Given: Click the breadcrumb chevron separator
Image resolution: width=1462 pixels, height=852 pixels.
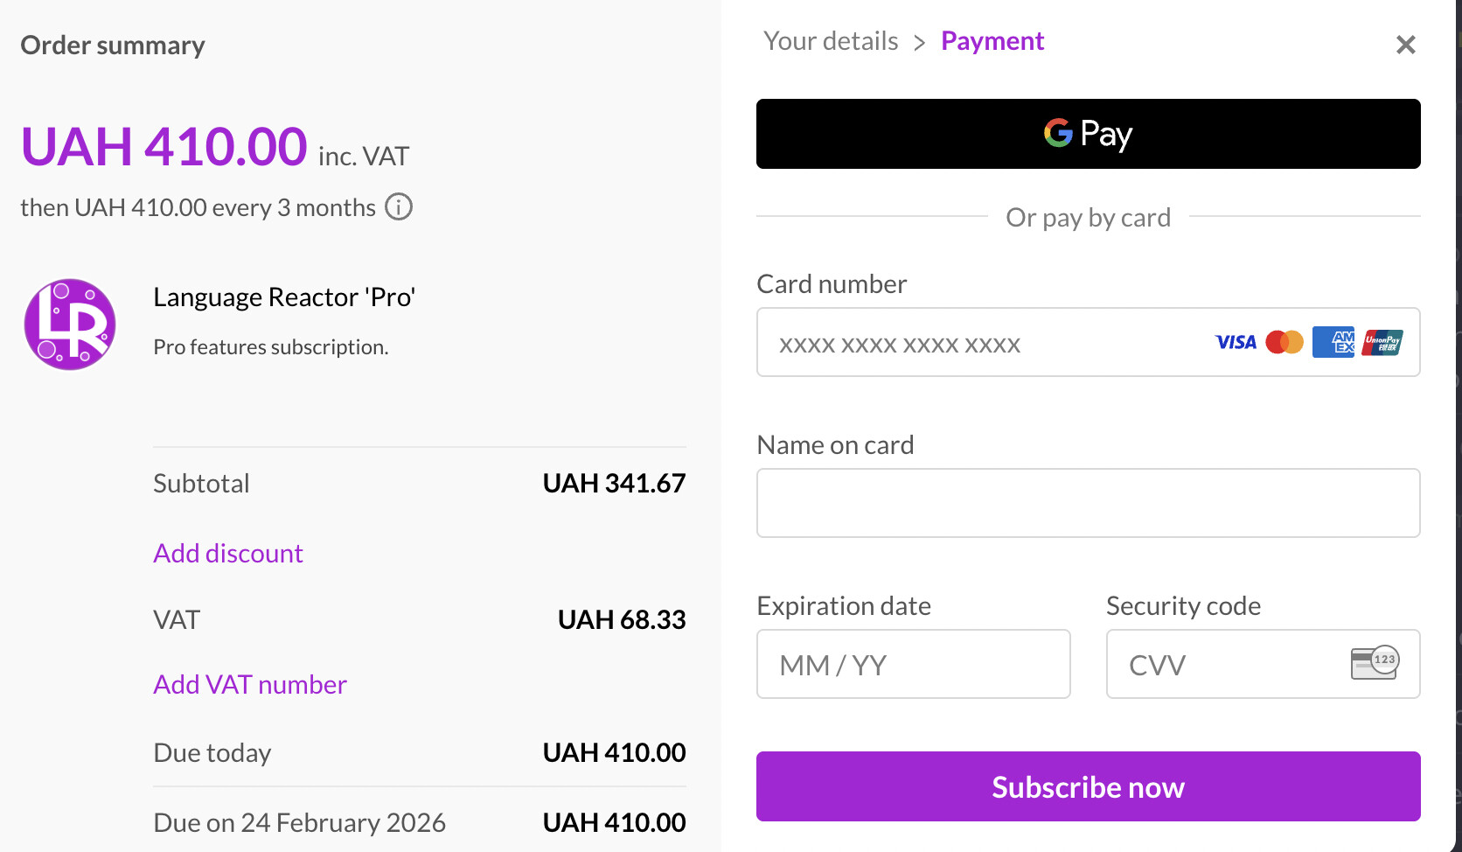Looking at the screenshot, I should click(919, 43).
